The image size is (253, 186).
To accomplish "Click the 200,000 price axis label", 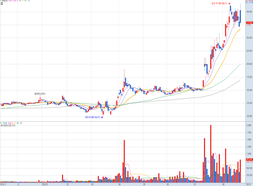I will pyautogui.click(x=249, y=64).
